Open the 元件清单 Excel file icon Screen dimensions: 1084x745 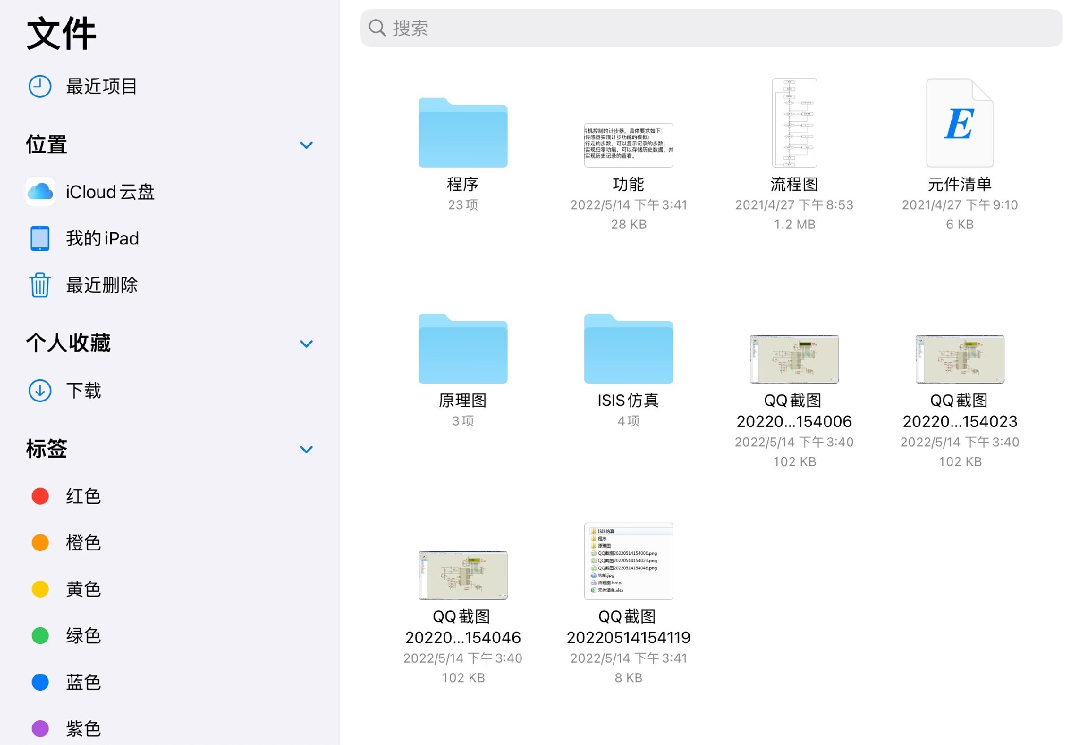[960, 123]
